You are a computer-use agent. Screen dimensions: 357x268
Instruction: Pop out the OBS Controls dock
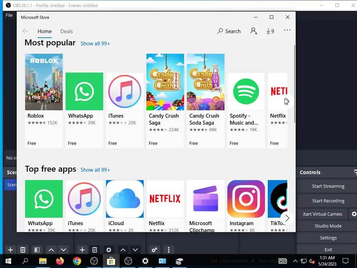tap(355, 172)
